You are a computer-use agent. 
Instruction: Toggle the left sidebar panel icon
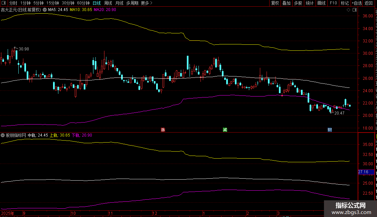[4, 3]
